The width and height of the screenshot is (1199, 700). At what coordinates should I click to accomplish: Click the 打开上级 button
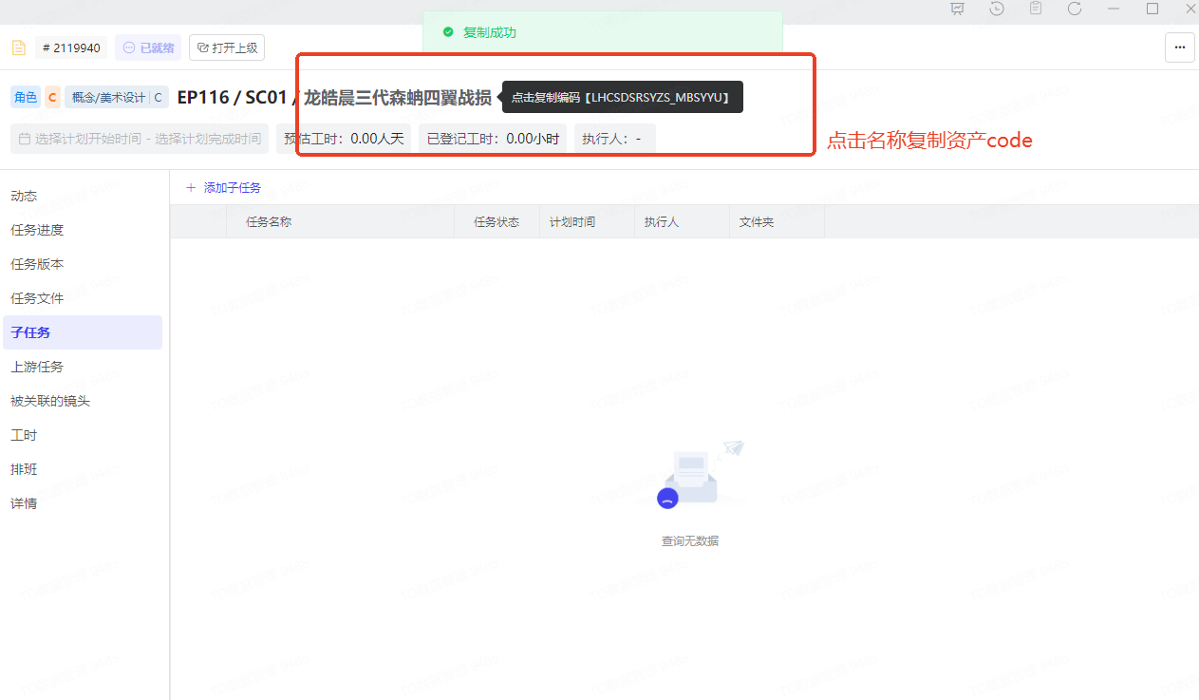[x=227, y=47]
